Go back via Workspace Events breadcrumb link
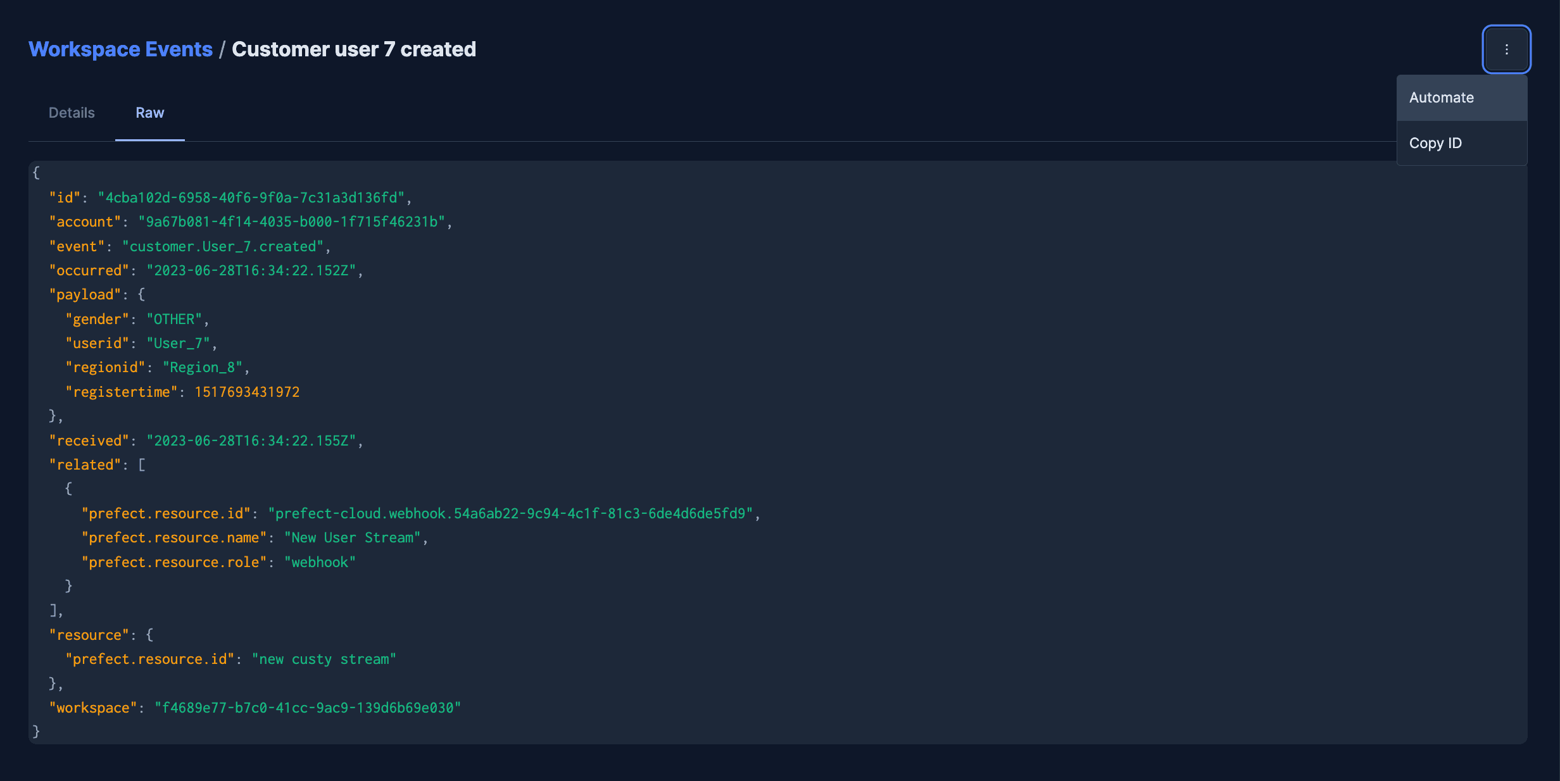This screenshot has width=1560, height=781. pyautogui.click(x=120, y=49)
